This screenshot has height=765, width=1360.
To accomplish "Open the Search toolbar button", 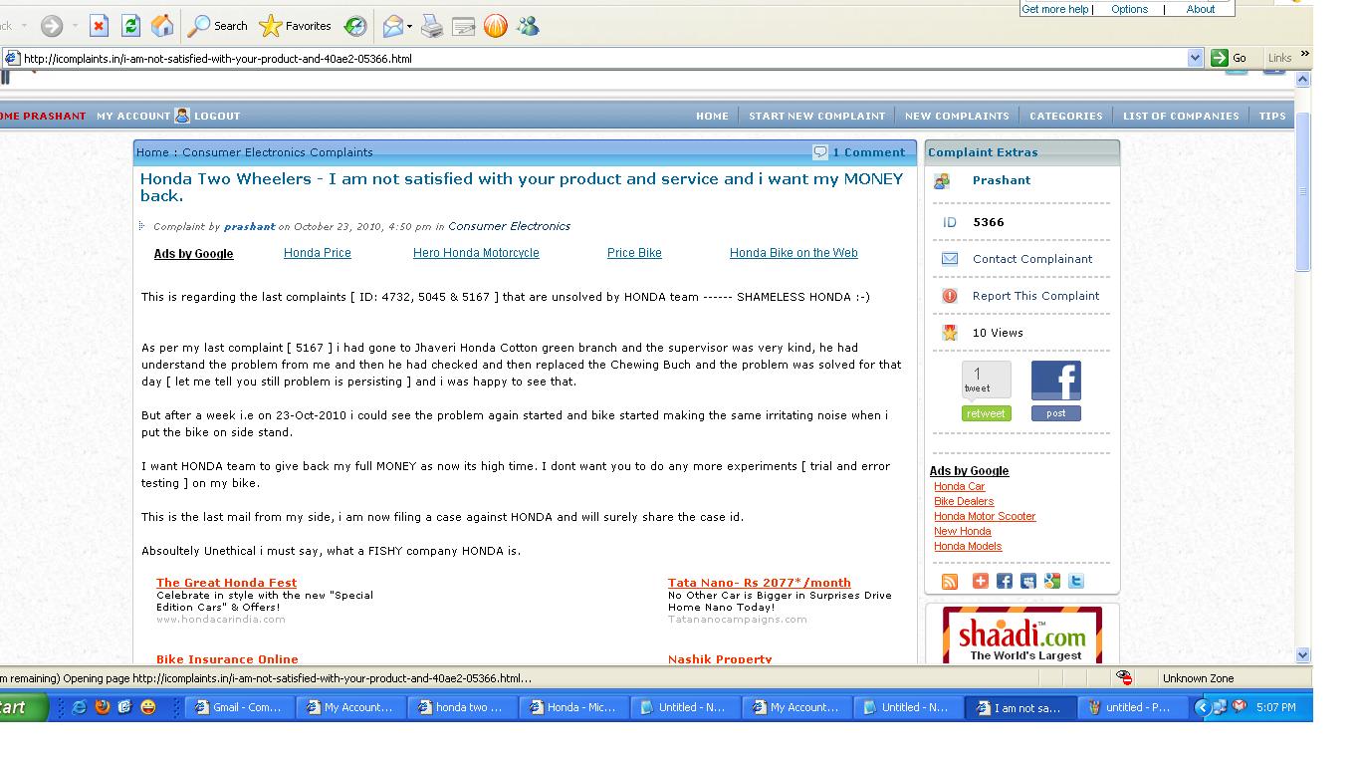I will [x=219, y=26].
